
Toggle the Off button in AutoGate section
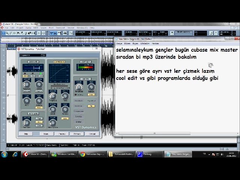pyautogui.click(x=25, y=76)
